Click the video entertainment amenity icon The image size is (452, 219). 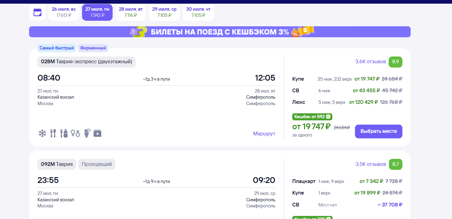pyautogui.click(x=97, y=133)
